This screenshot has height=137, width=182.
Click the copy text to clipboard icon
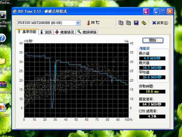click(x=121, y=23)
